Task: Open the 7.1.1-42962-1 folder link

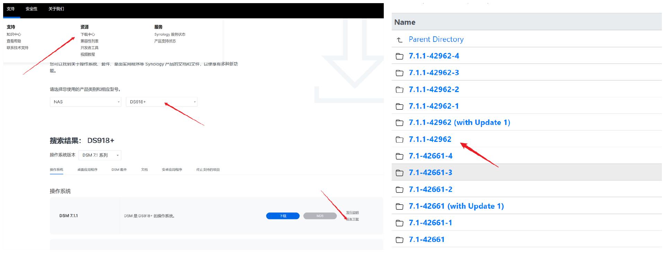Action: click(x=434, y=106)
